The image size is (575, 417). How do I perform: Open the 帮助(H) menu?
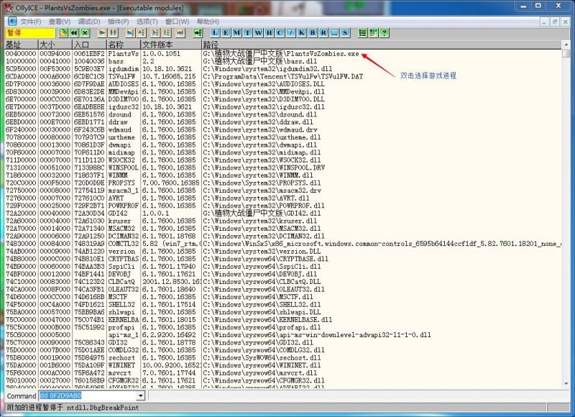click(208, 22)
